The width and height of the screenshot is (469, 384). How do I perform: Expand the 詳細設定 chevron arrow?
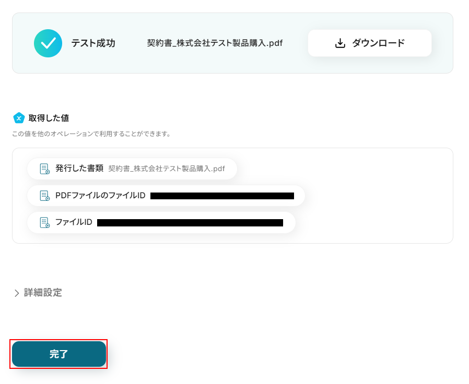click(x=17, y=293)
